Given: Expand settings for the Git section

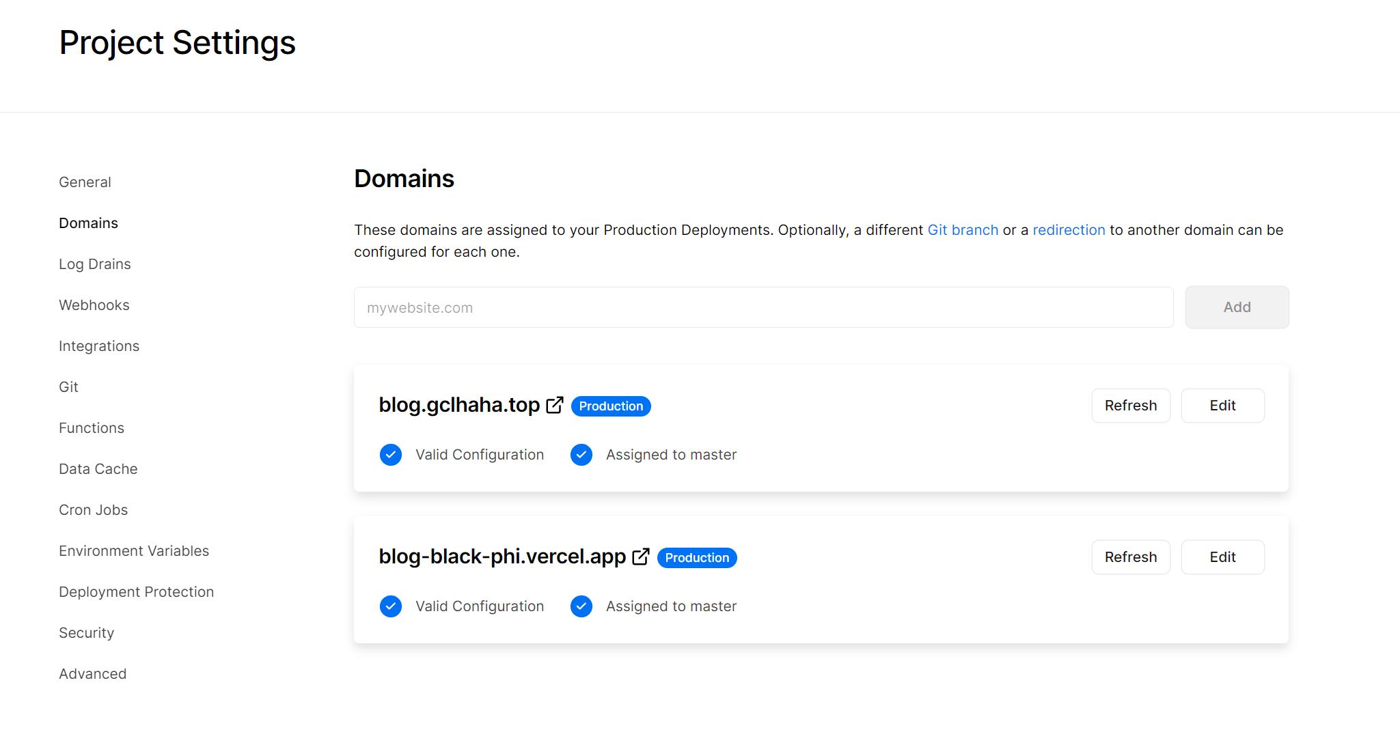Looking at the screenshot, I should [x=68, y=386].
